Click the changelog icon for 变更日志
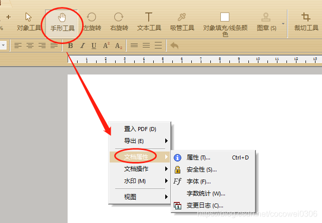 click(x=177, y=205)
